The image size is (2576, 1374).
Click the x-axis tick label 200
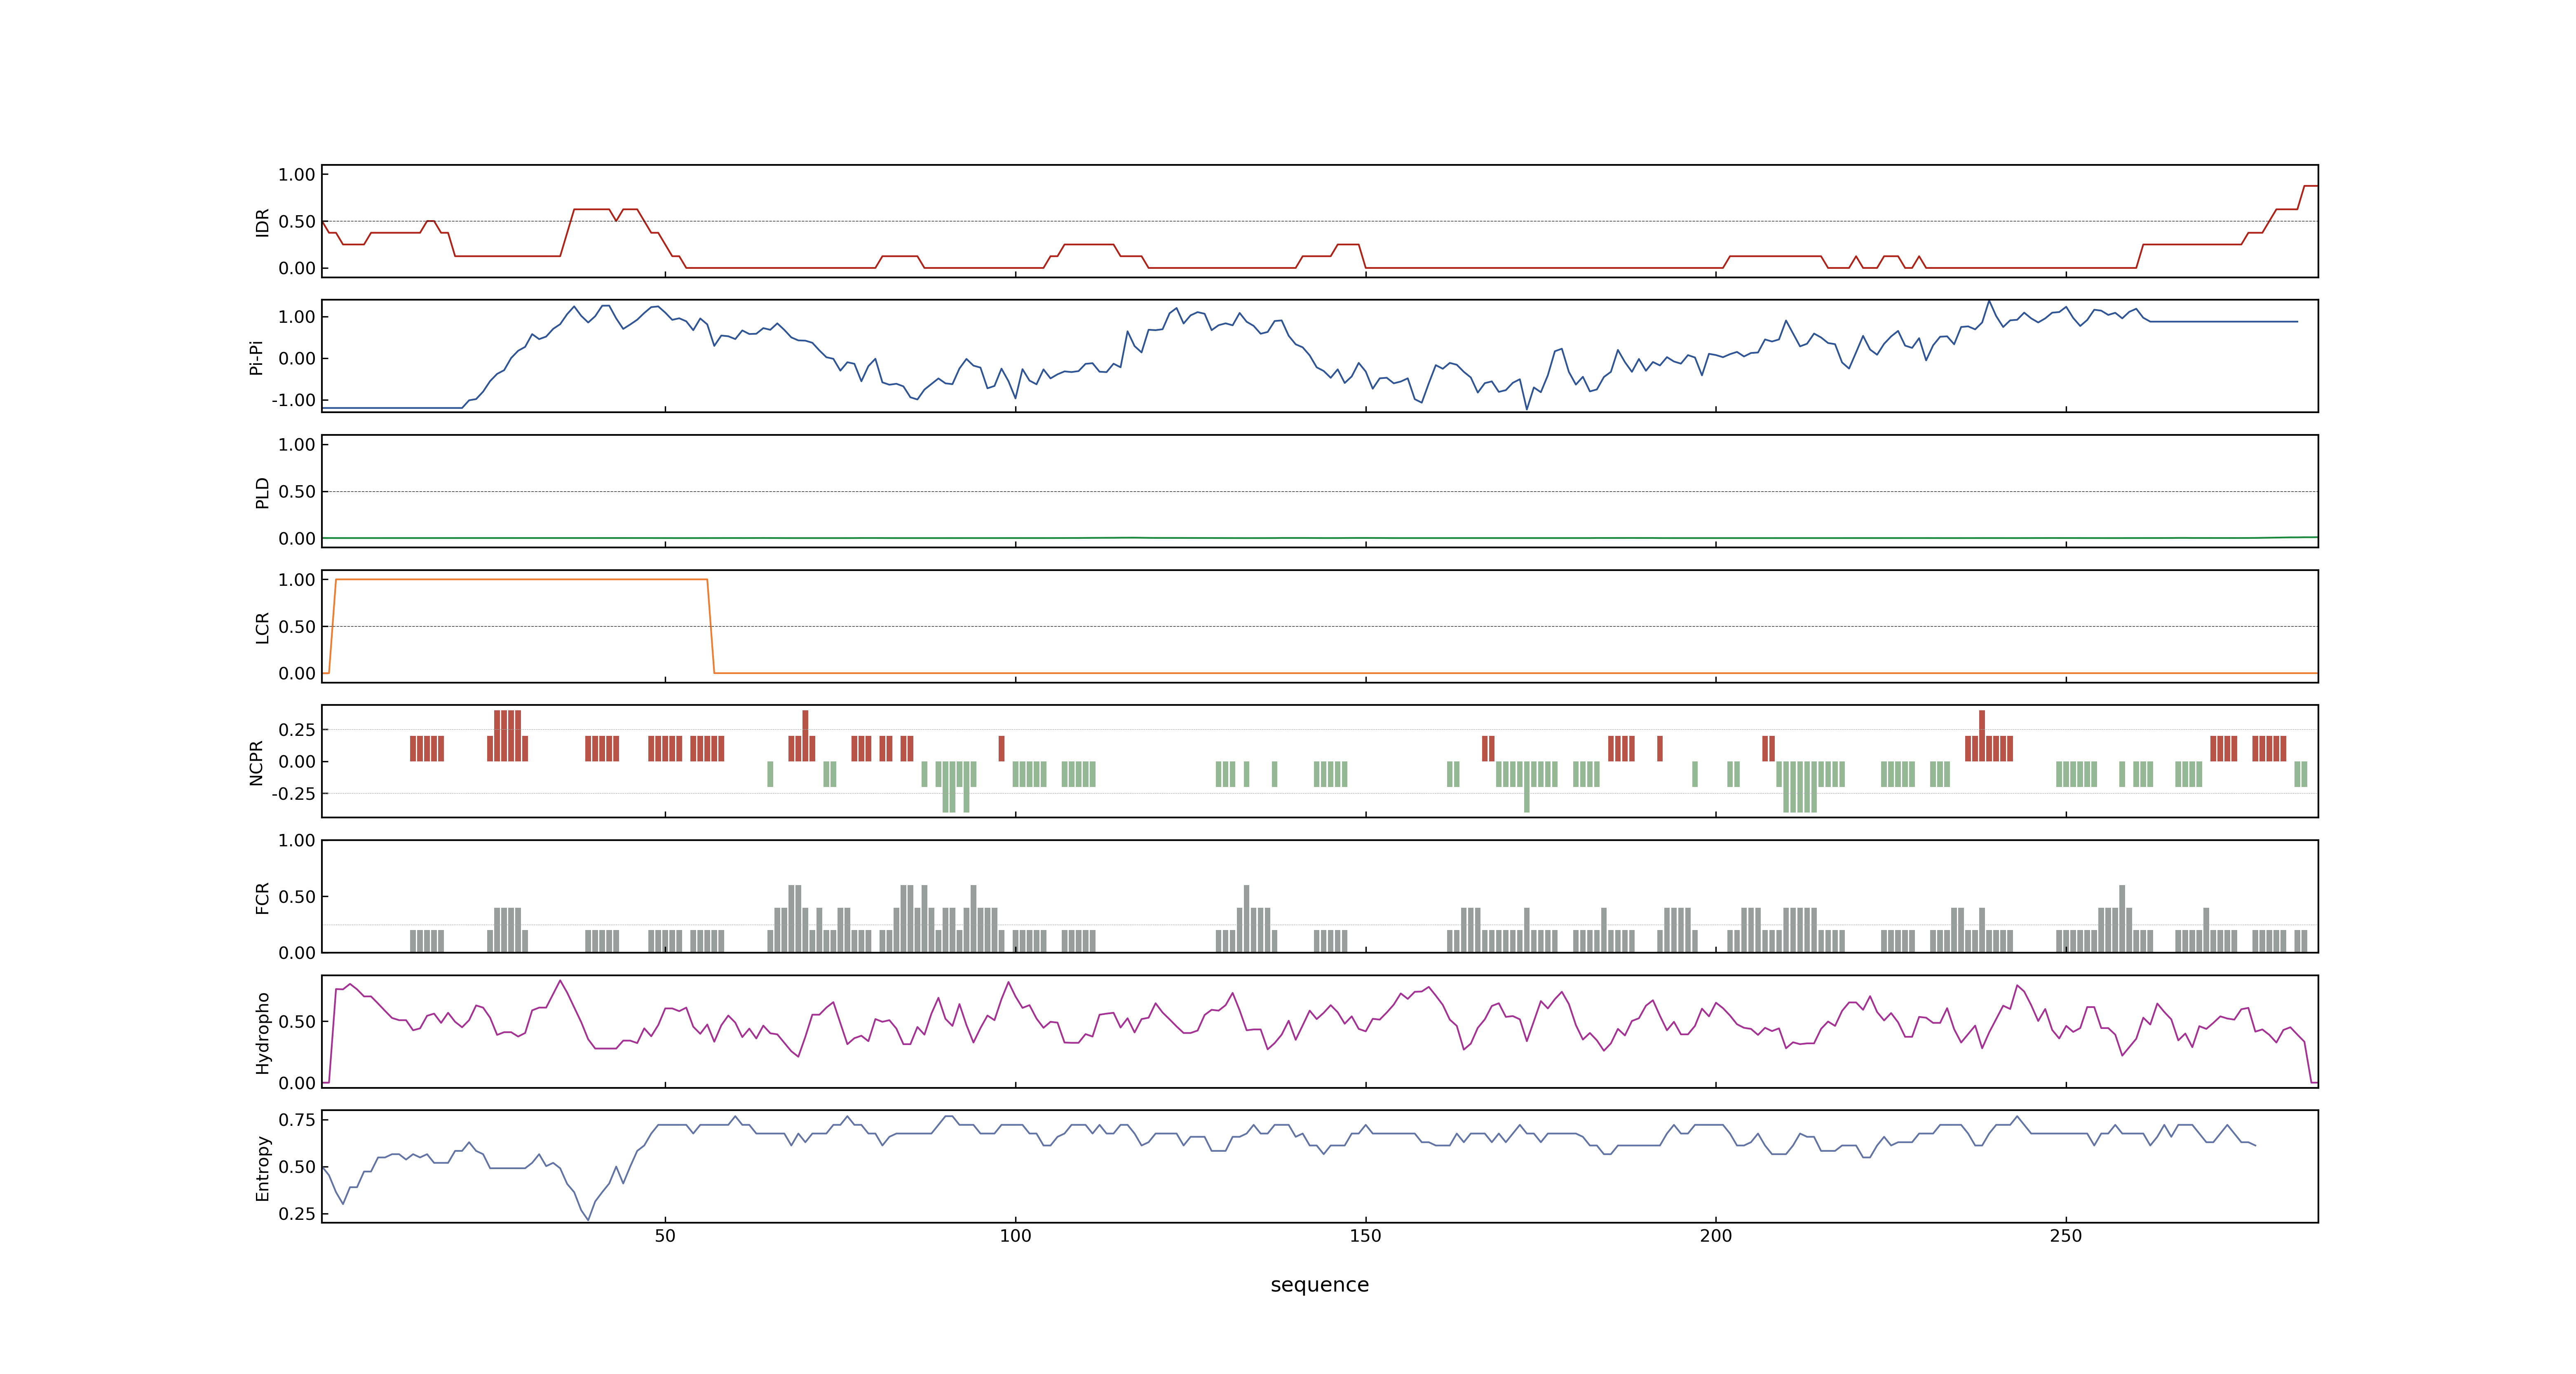coord(1716,1236)
